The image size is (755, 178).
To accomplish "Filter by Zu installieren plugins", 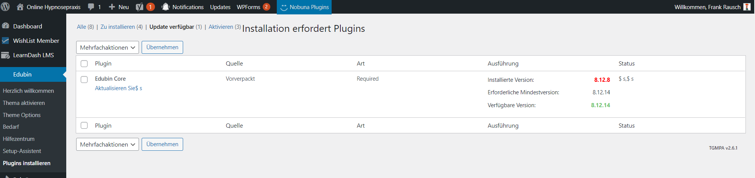I will 118,27.
